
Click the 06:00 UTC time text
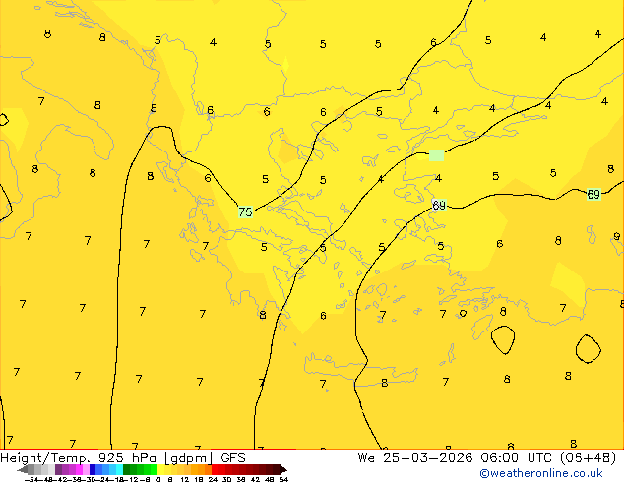click(x=516, y=458)
